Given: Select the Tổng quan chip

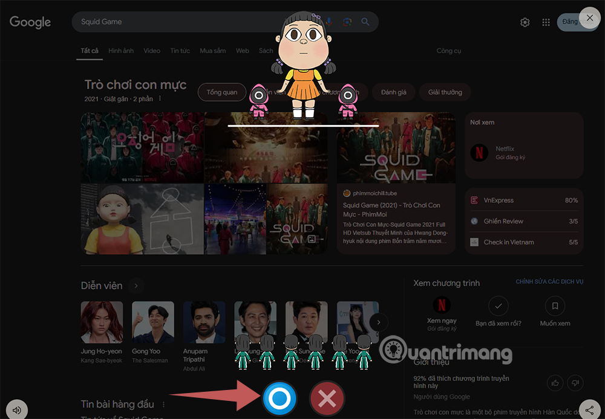Looking at the screenshot, I should click(x=222, y=92).
